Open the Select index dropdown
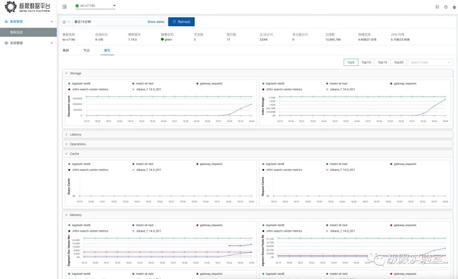This screenshot has height=279, width=458. 430,62
